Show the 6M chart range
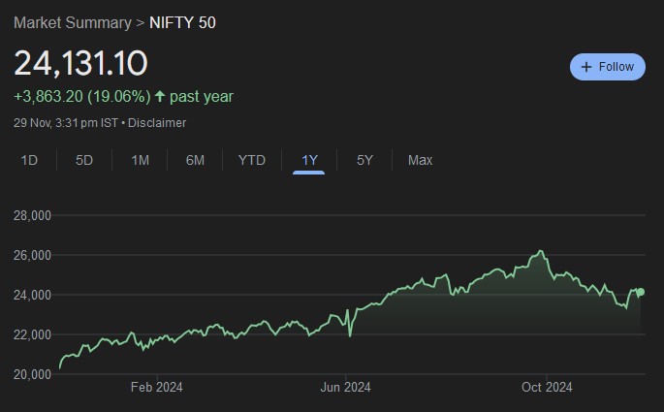 point(195,160)
